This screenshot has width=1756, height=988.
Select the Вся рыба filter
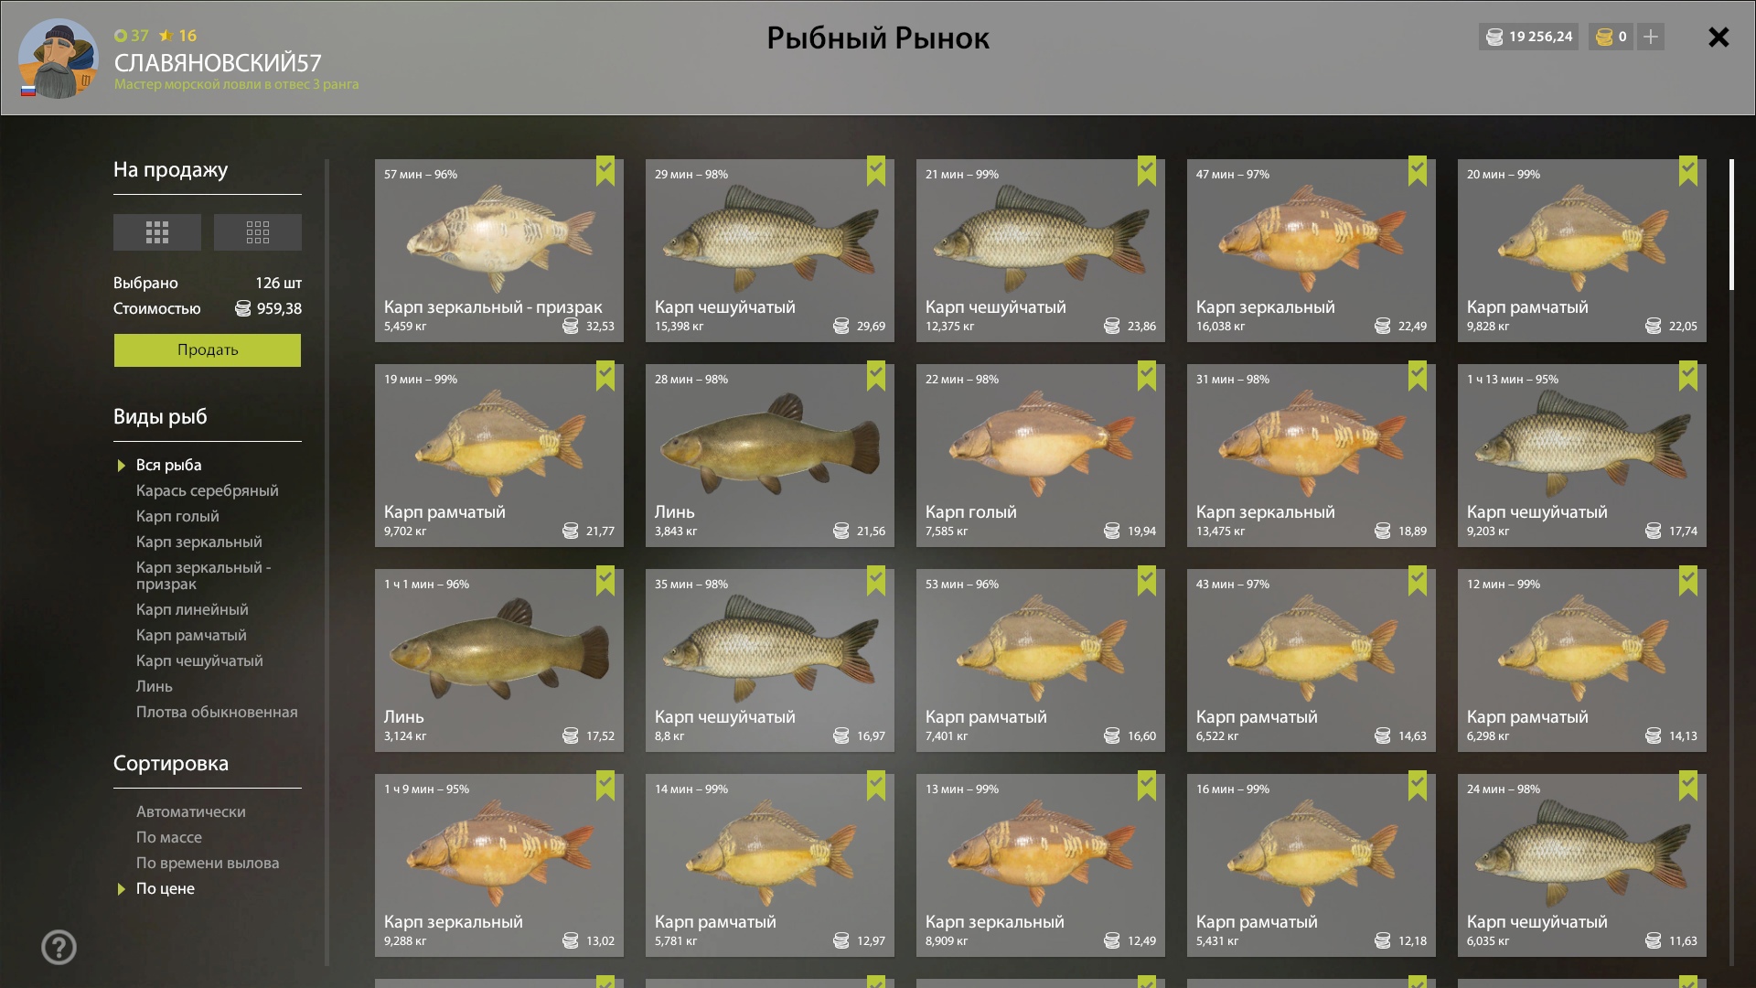click(x=168, y=465)
